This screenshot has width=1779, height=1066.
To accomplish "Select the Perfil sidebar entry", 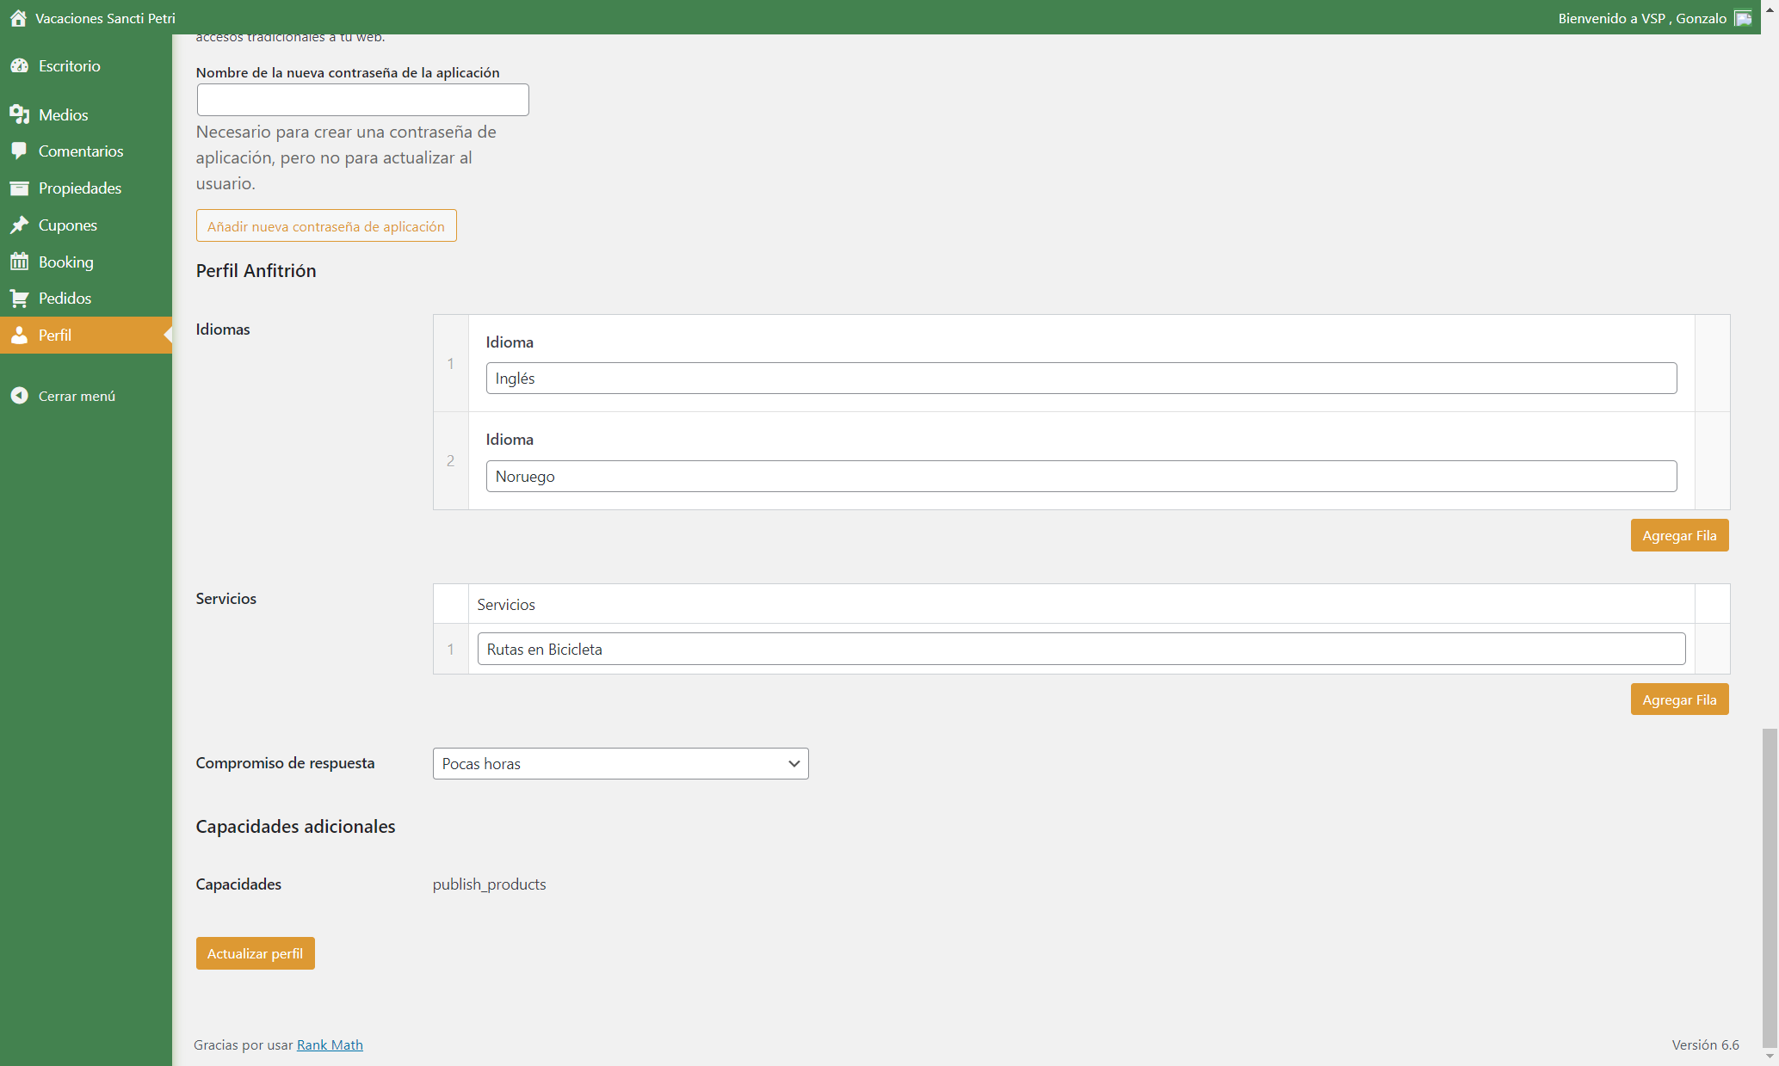I will pos(86,335).
